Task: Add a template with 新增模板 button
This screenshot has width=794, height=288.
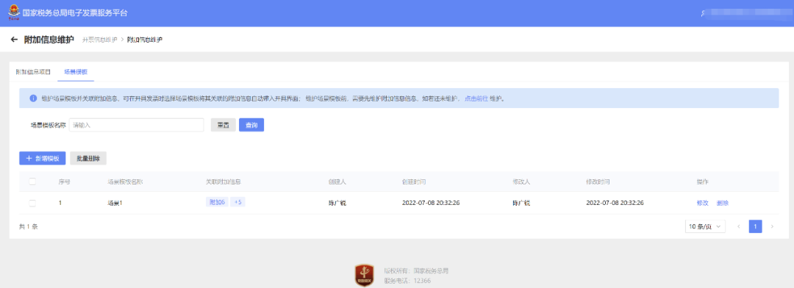Action: pyautogui.click(x=43, y=159)
